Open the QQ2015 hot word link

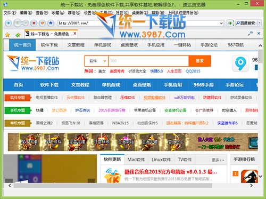coord(193,71)
